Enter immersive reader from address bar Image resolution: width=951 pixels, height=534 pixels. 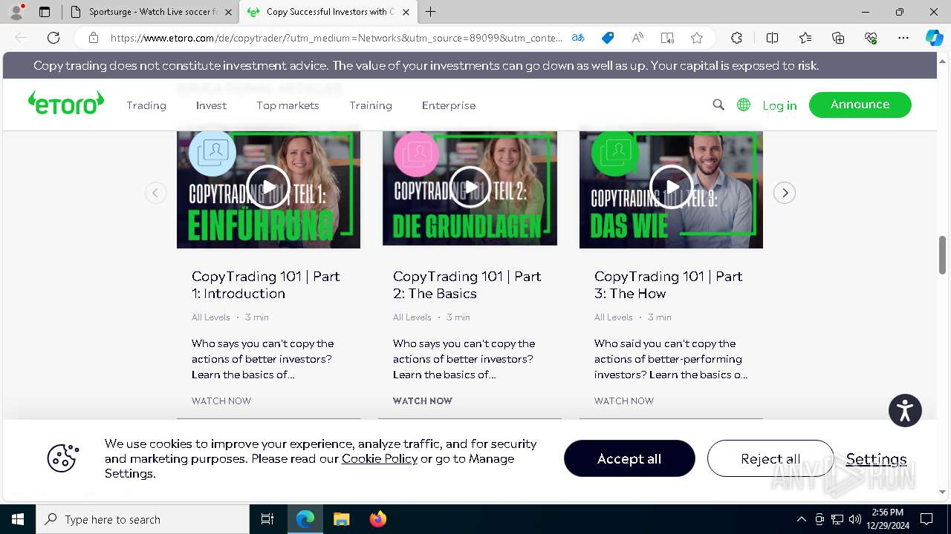pos(667,38)
